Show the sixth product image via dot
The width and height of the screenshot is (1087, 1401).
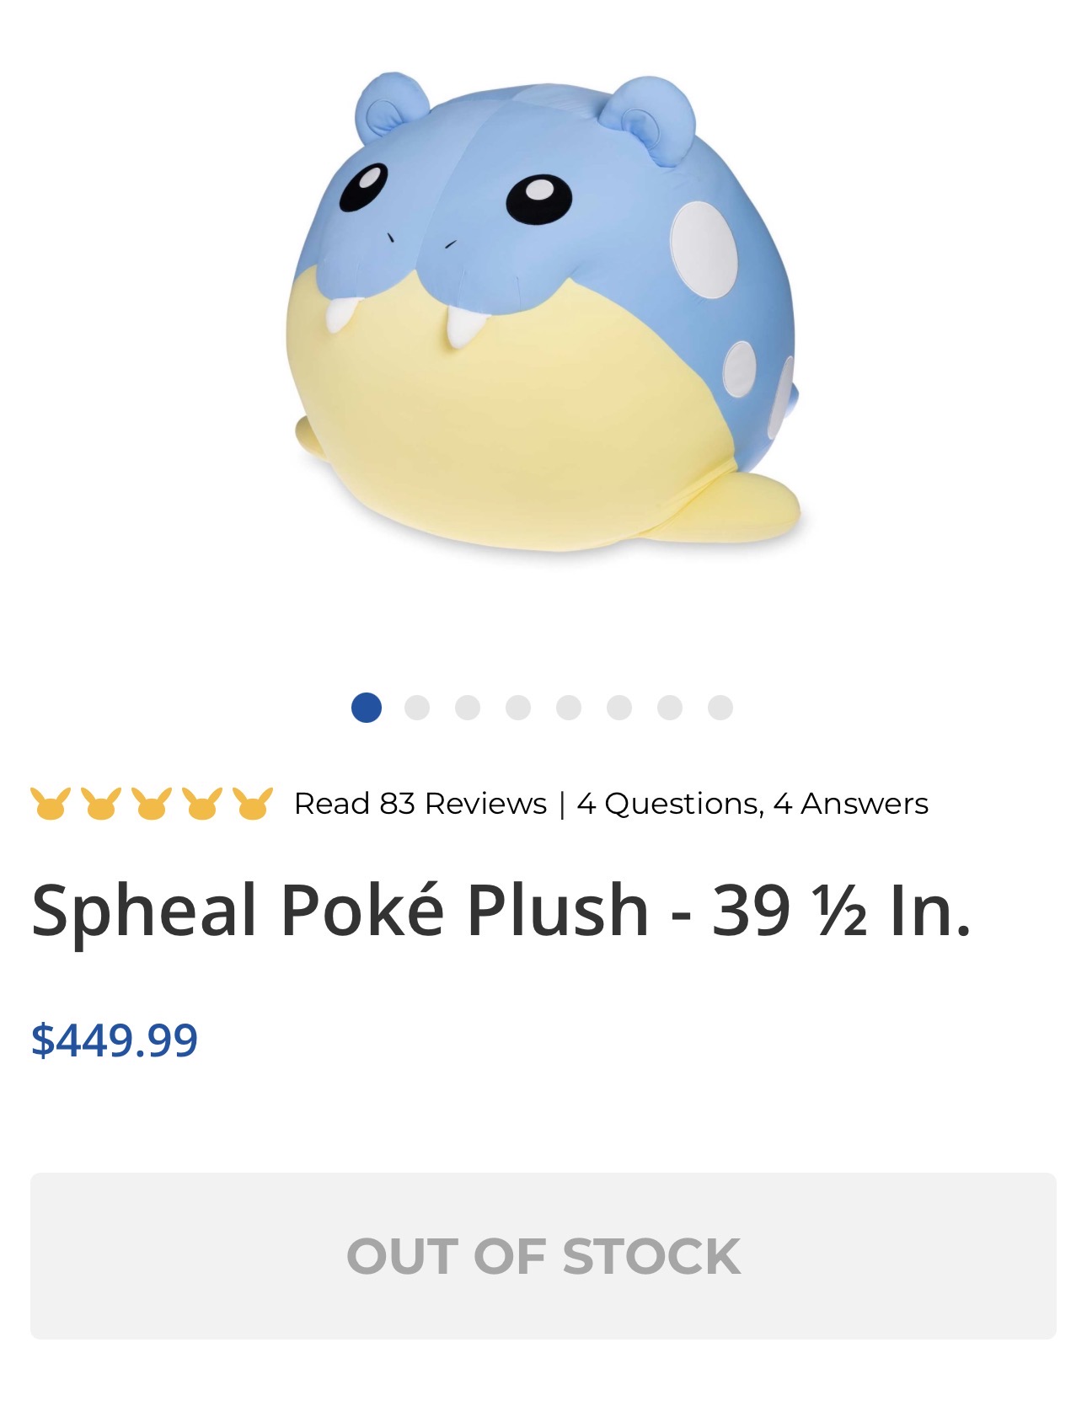coord(619,708)
